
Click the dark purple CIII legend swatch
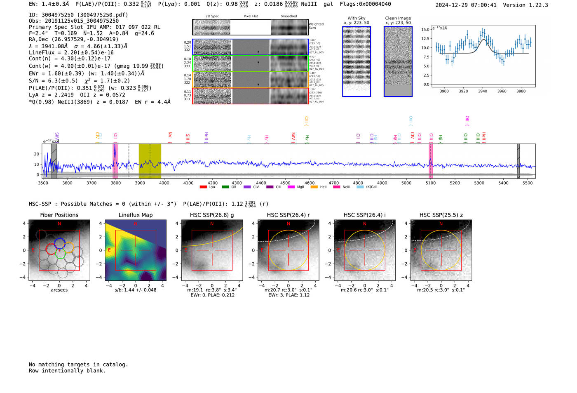click(x=270, y=187)
